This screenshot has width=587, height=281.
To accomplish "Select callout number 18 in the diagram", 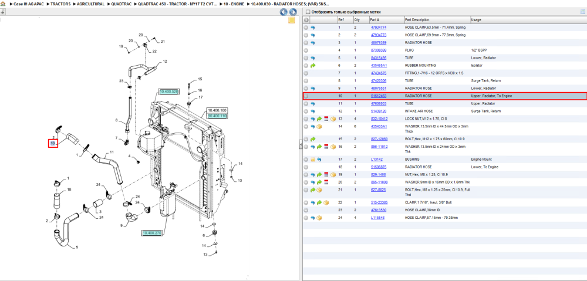I will point(69,189).
